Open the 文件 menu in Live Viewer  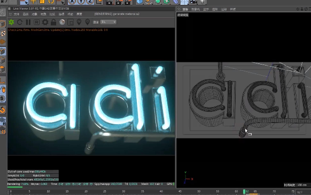click(x=17, y=14)
